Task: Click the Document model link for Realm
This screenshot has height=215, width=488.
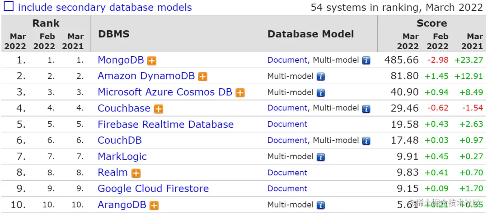Action: [287, 173]
